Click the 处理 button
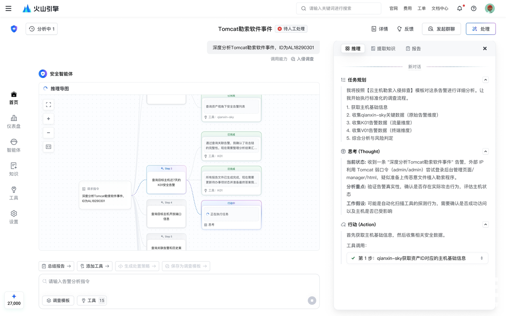506x316 pixels. [481, 29]
